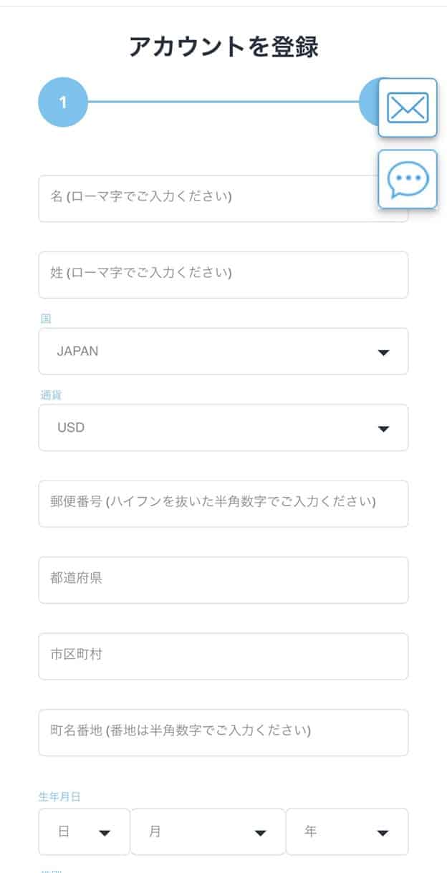The image size is (447, 873).
Task: Click the envelope email contact icon
Action: coord(407,107)
